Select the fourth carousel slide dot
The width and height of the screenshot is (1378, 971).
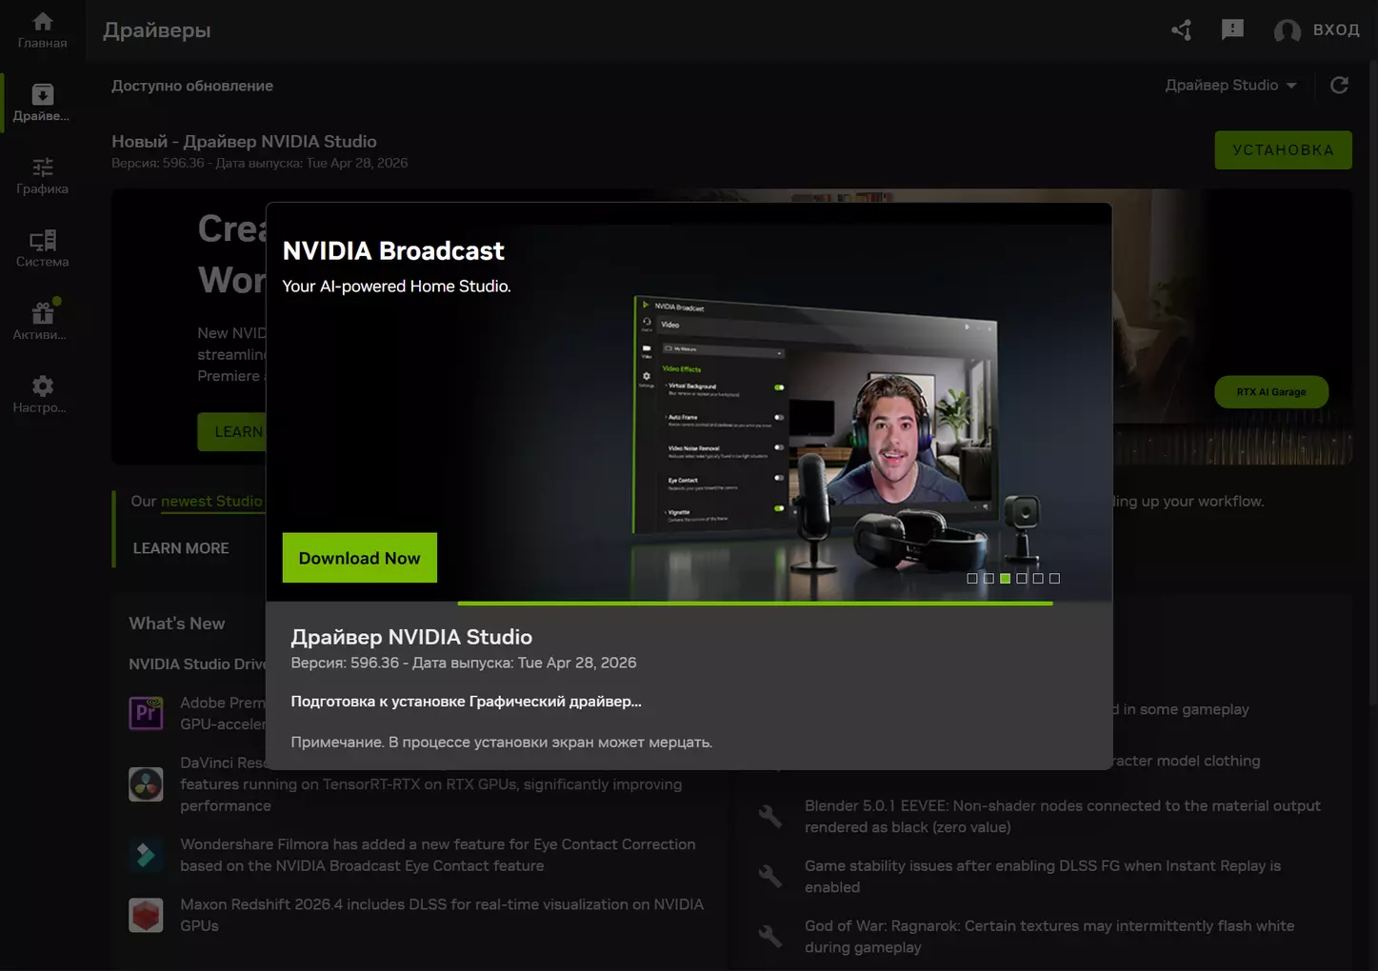1022,578
